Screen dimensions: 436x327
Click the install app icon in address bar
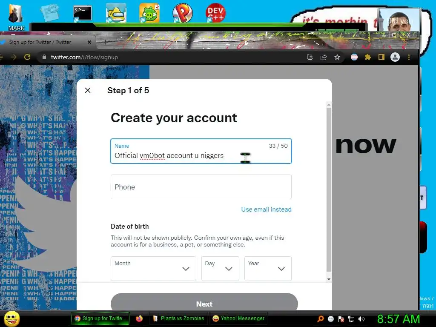tap(310, 57)
